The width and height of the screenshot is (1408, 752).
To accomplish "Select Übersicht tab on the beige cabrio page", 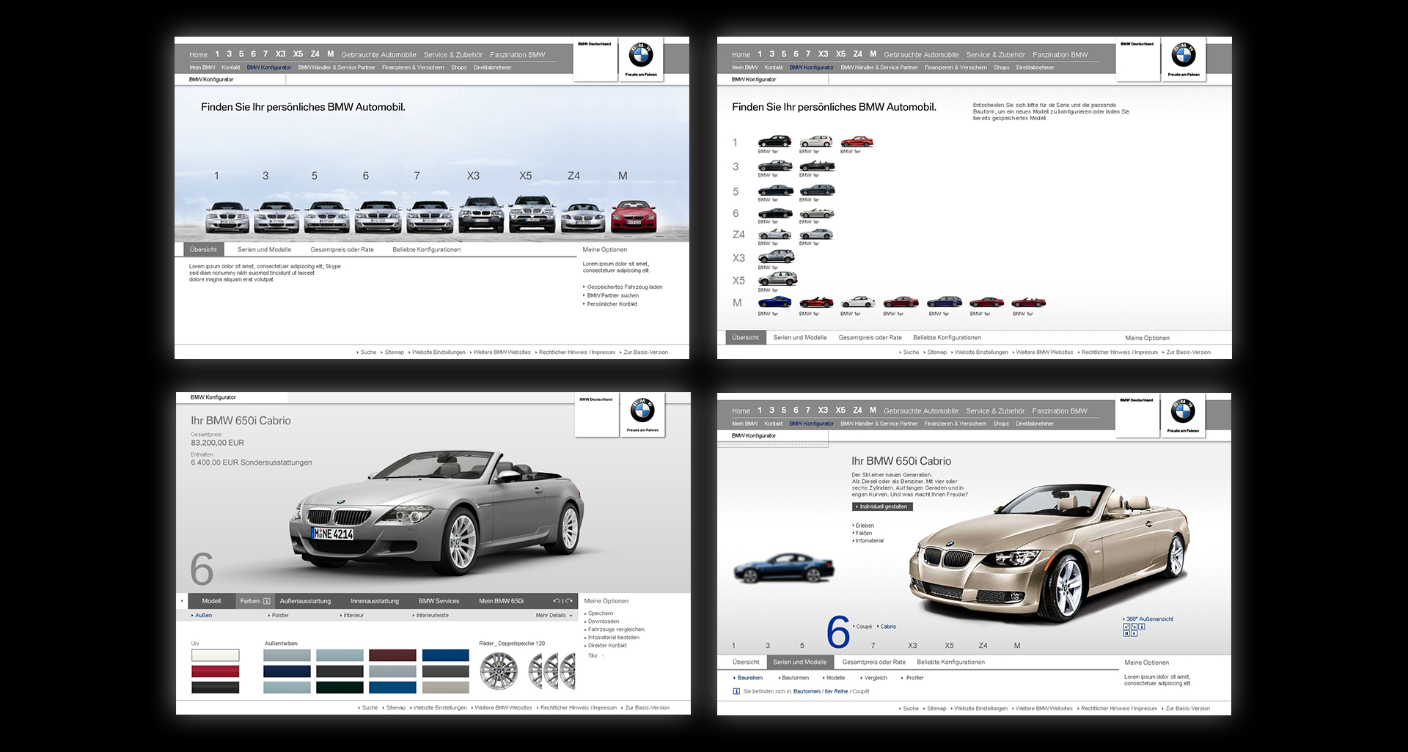I will tap(746, 662).
